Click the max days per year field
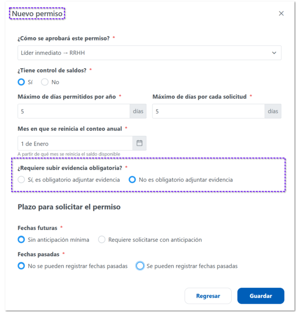 point(74,111)
